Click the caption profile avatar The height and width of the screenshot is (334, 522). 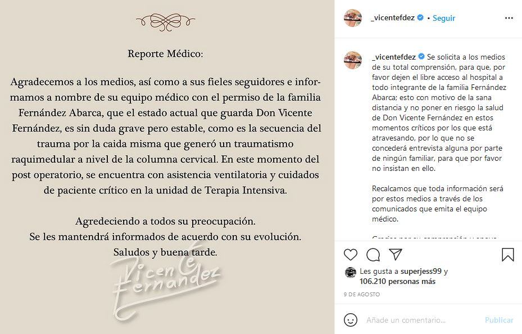[352, 60]
